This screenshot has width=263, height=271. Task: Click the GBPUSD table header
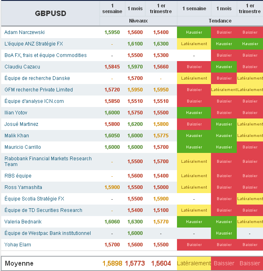(x=50, y=14)
